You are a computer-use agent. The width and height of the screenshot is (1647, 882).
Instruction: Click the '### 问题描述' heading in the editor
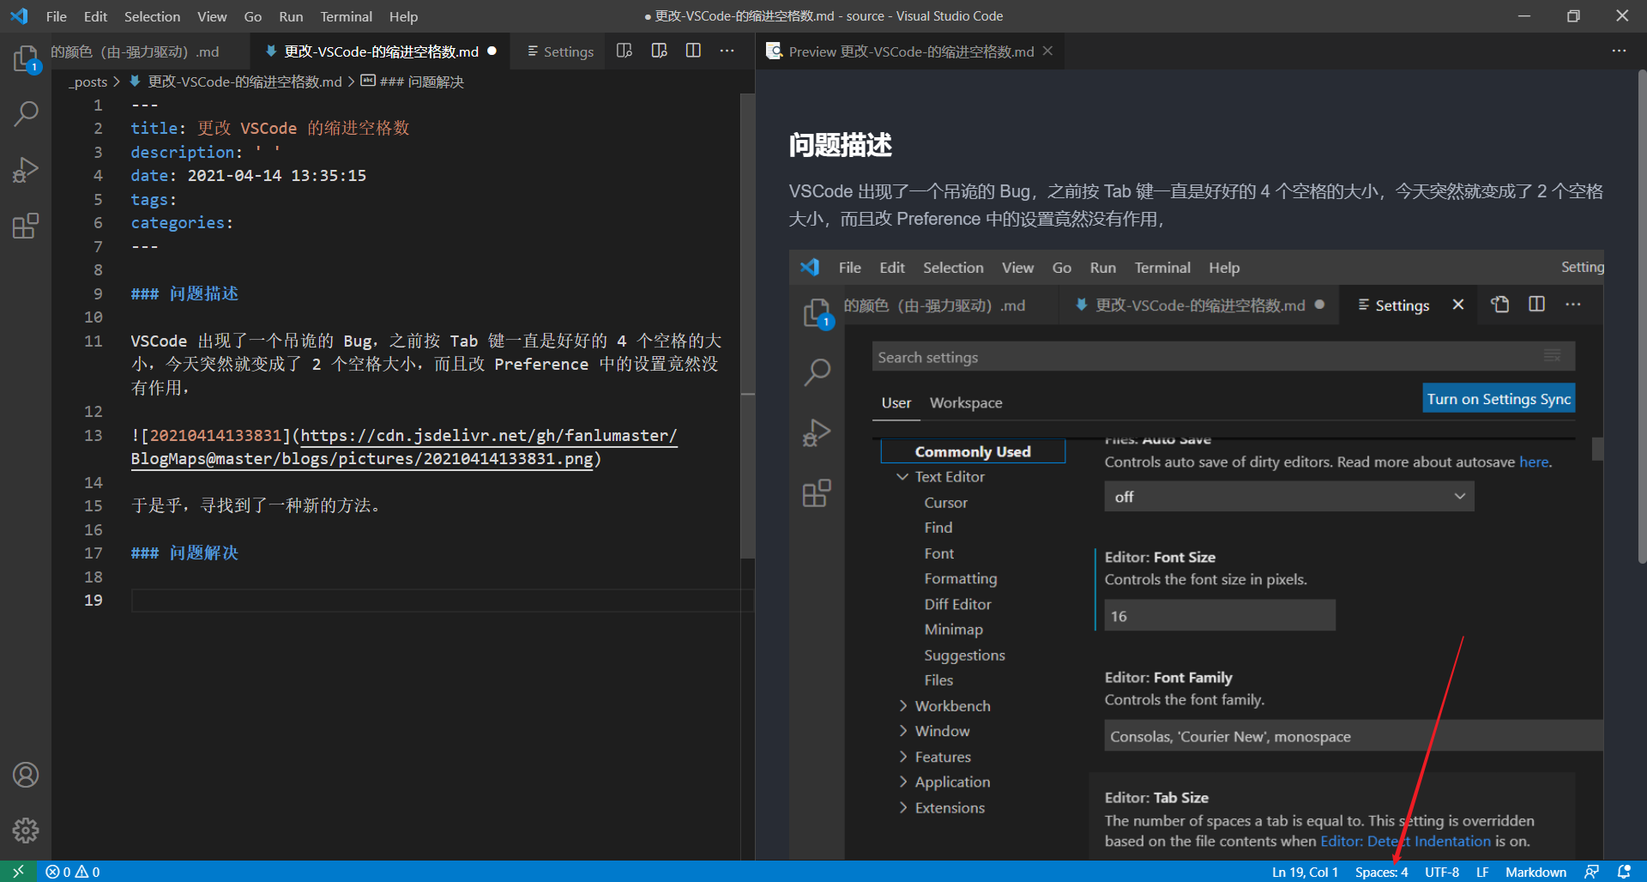[184, 293]
